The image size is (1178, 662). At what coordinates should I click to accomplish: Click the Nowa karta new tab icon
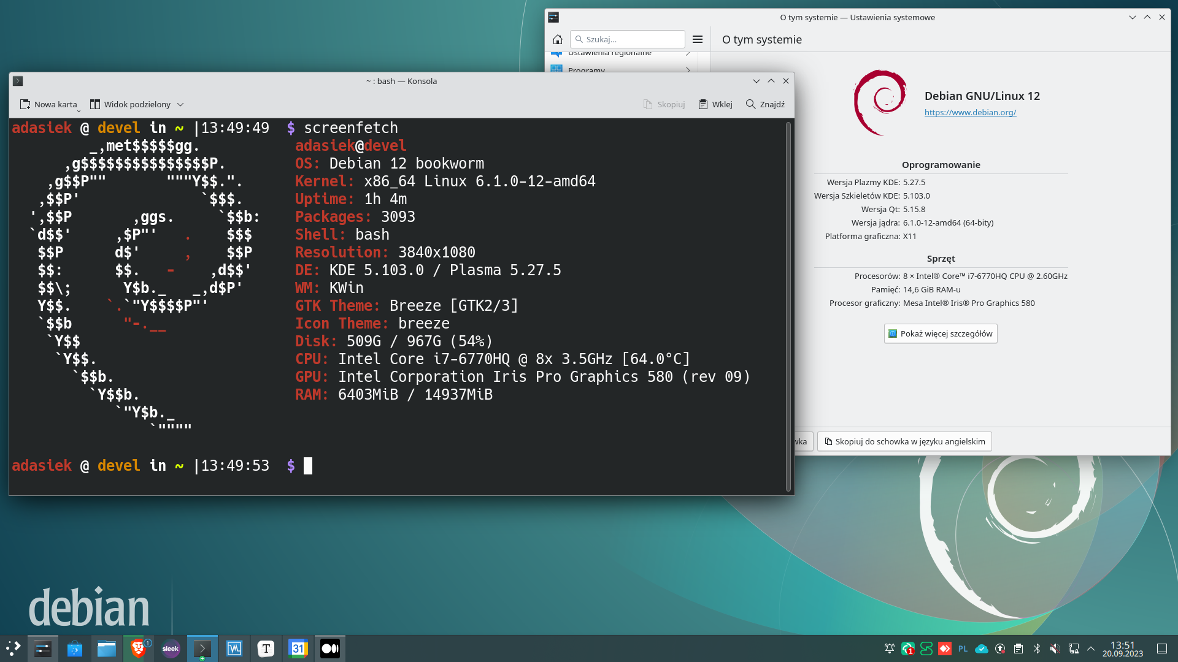pos(25,104)
